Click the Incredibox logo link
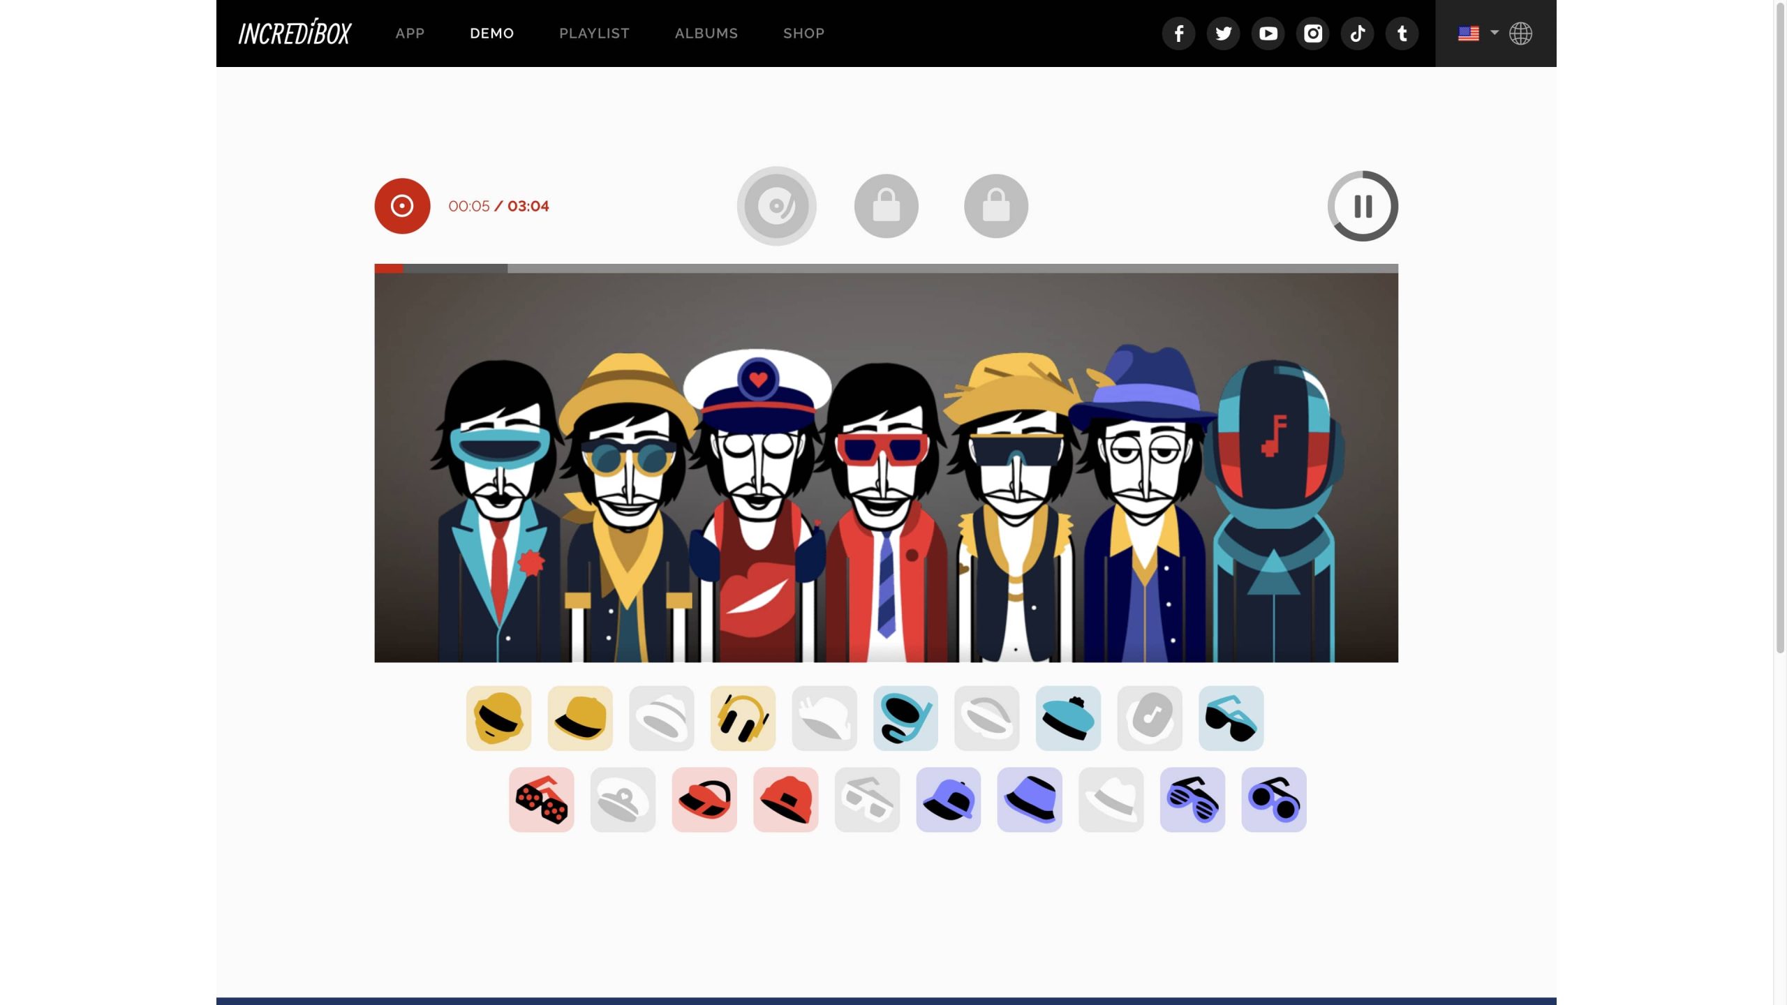 (x=295, y=33)
